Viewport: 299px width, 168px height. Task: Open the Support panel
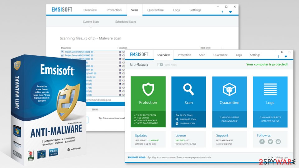pyautogui.click(x=230, y=139)
